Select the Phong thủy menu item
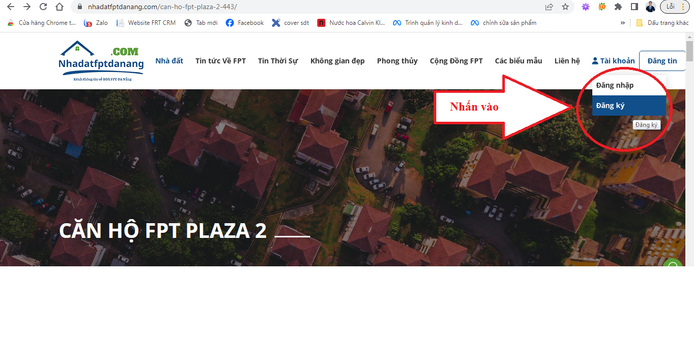 click(397, 61)
